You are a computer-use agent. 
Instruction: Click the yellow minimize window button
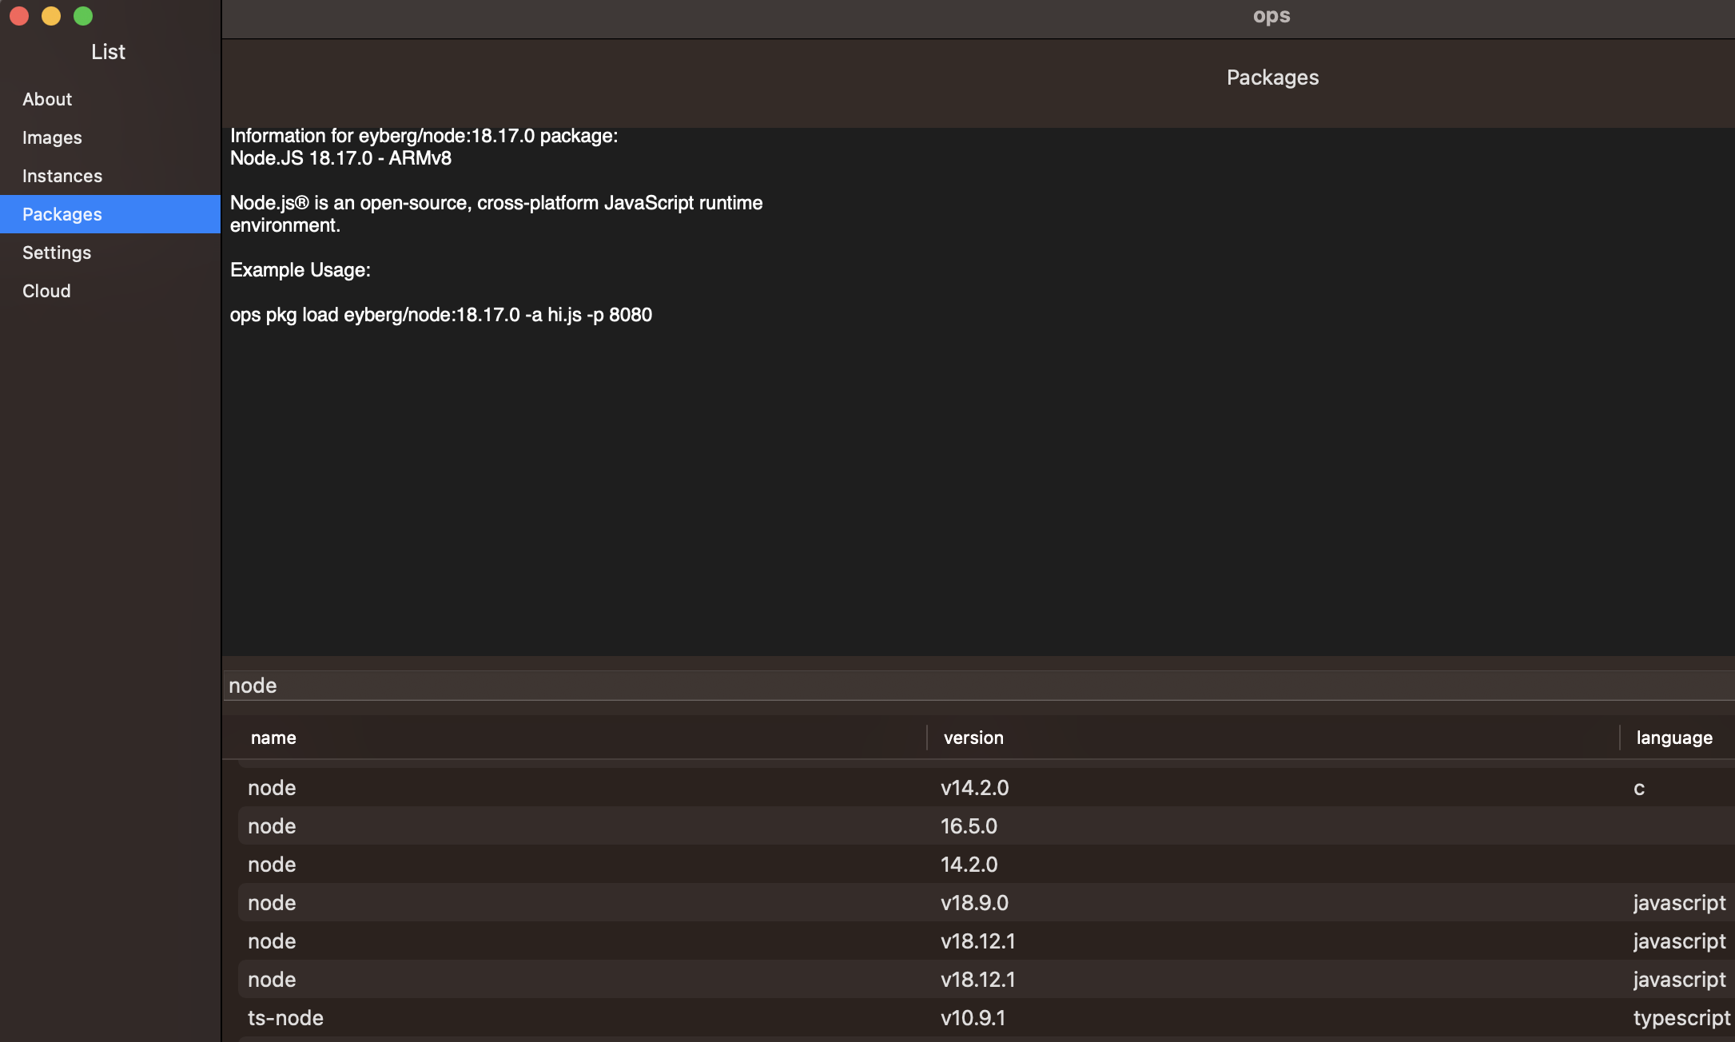(x=51, y=16)
